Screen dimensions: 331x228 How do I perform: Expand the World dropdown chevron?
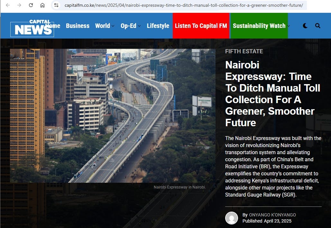pos(113,26)
